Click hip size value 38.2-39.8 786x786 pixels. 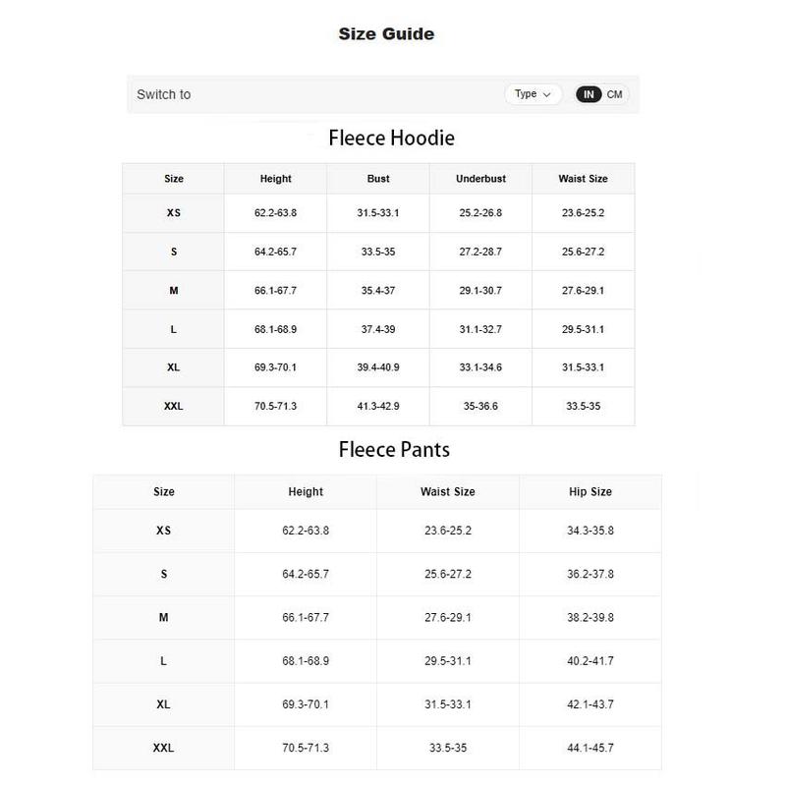click(x=590, y=617)
